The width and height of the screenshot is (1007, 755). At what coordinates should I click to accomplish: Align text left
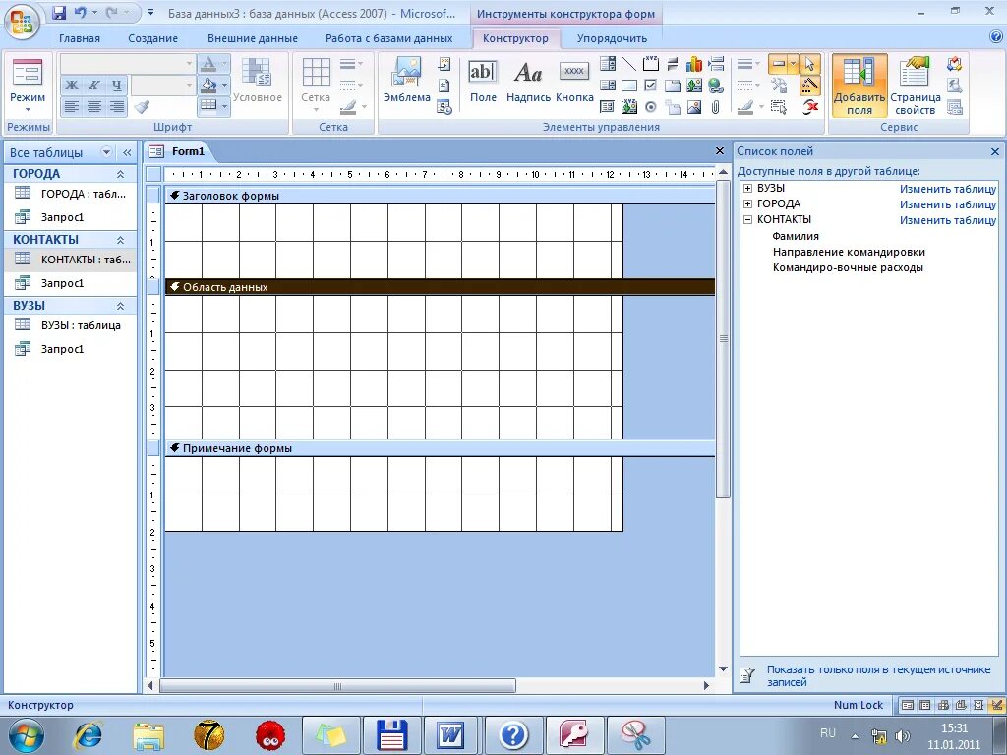(73, 106)
